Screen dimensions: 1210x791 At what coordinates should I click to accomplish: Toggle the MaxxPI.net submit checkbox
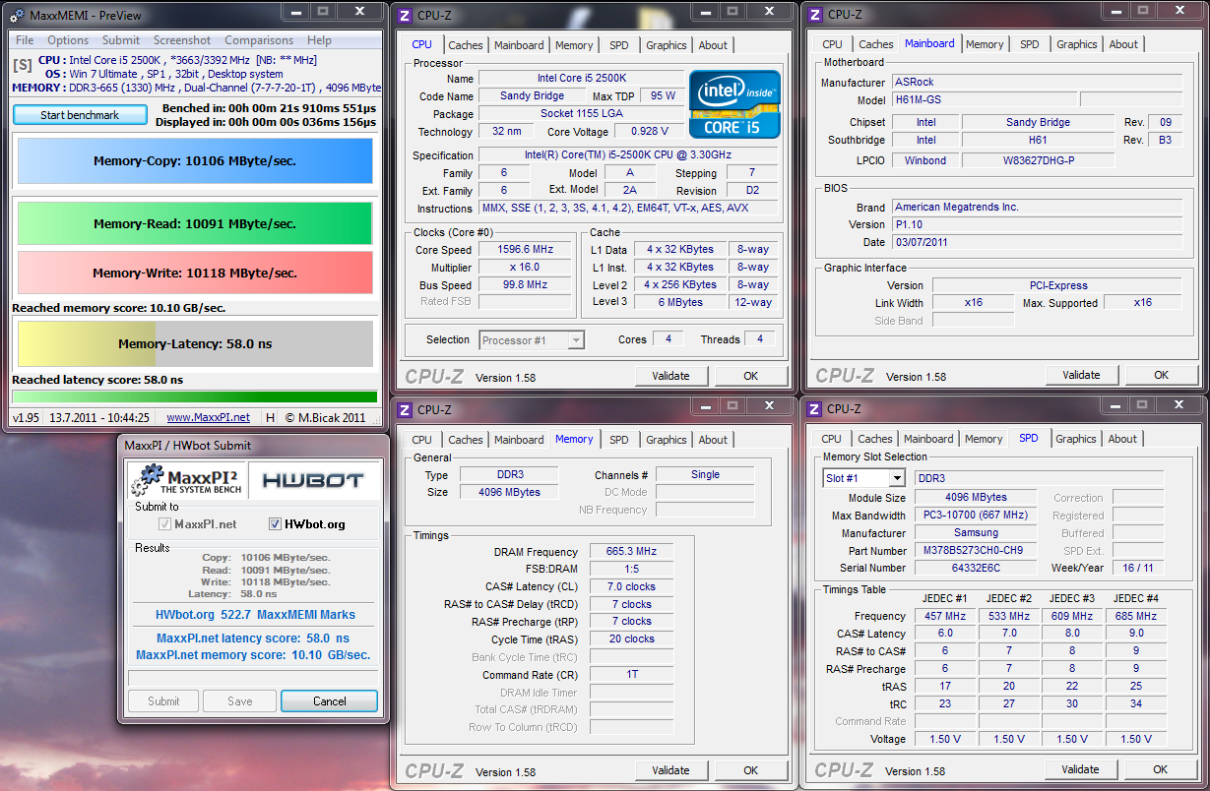[x=164, y=524]
